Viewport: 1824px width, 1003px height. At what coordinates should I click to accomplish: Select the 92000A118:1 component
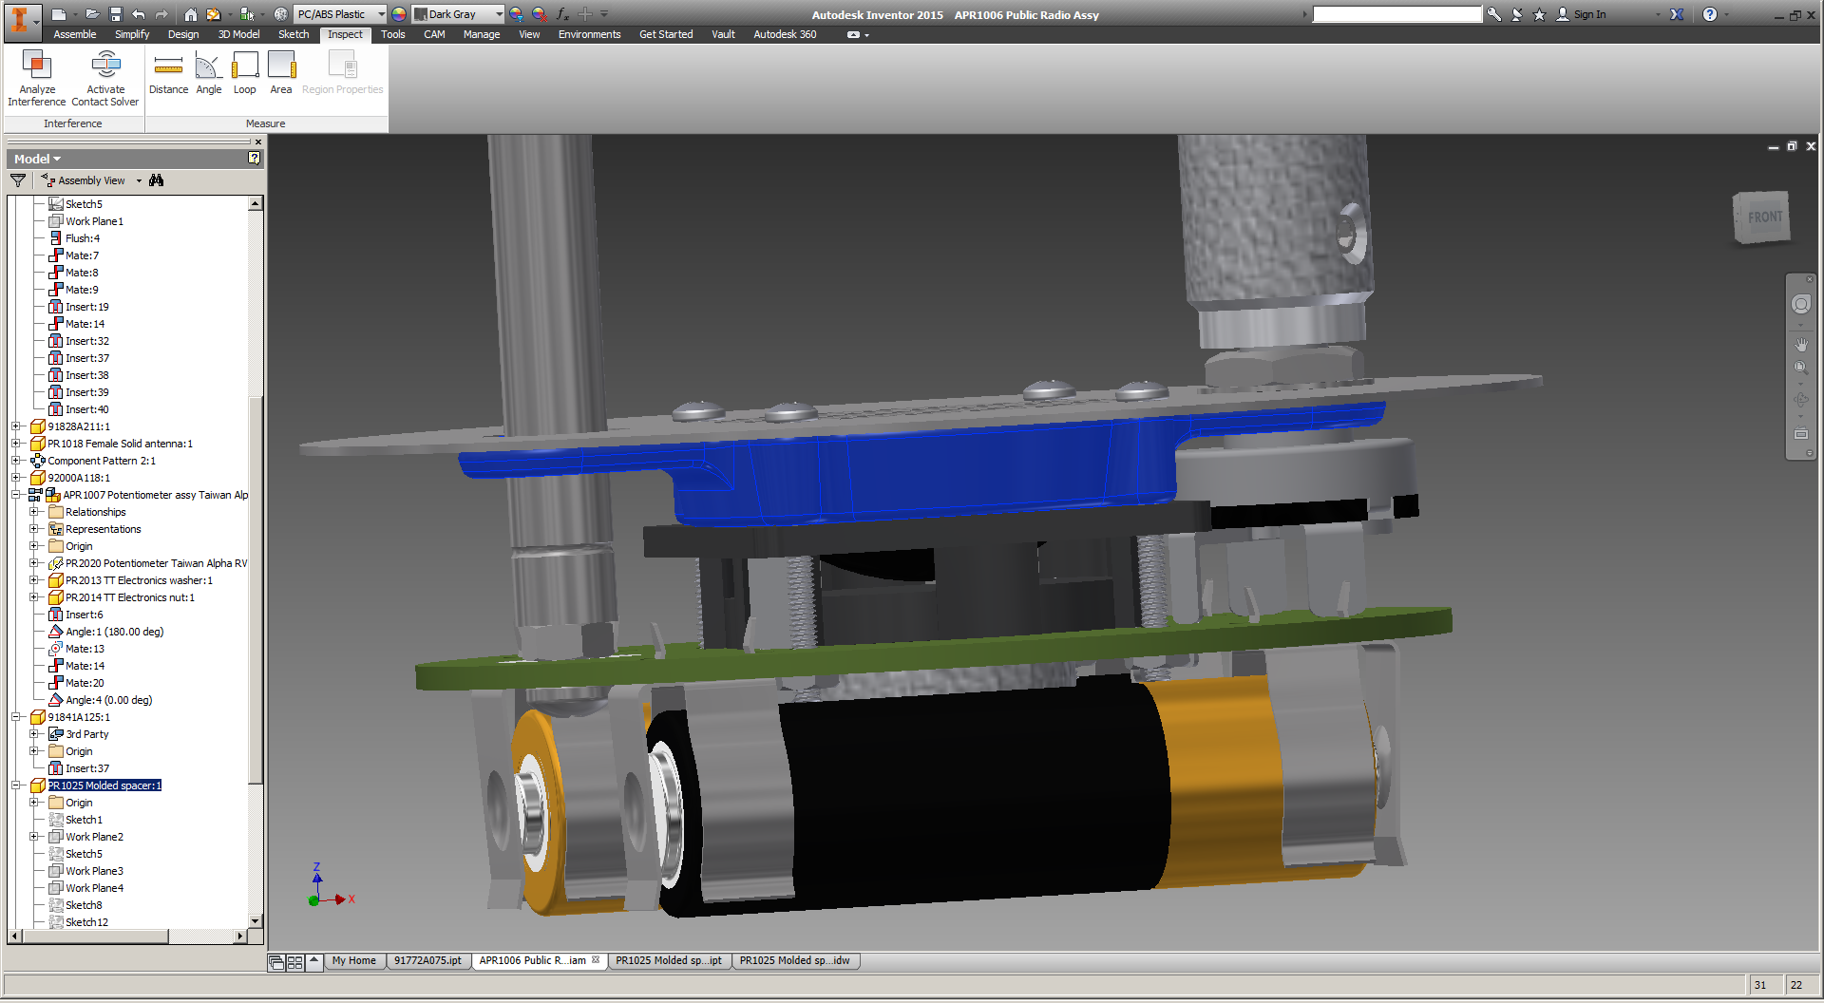[79, 478]
